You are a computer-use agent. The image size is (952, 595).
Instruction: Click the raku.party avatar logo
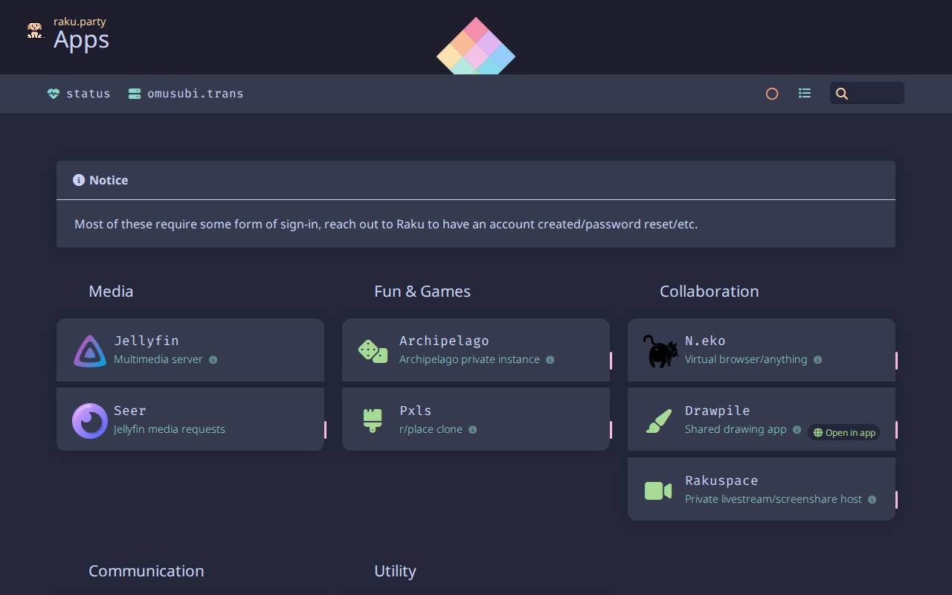coord(35,30)
